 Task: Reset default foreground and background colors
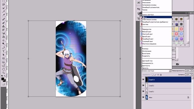pyautogui.click(x=2, y=76)
